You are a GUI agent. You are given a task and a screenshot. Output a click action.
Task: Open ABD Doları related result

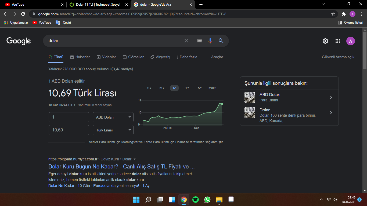point(289,97)
